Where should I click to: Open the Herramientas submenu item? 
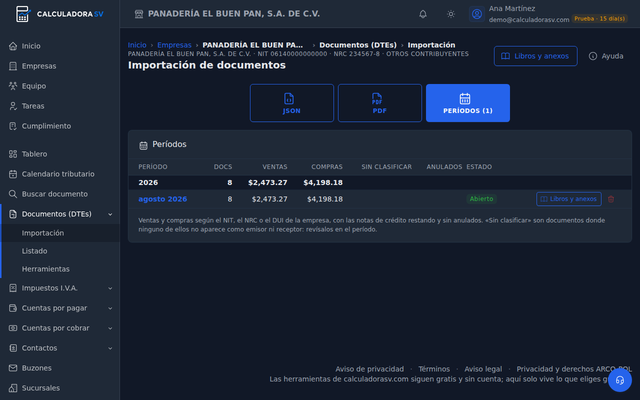(x=60, y=269)
